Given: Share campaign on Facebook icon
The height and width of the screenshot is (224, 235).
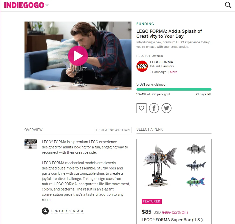Looking at the screenshot, I should (x=154, y=108).
